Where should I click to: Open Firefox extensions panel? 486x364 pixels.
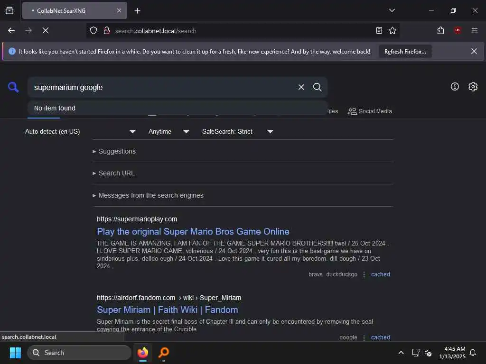click(x=440, y=30)
